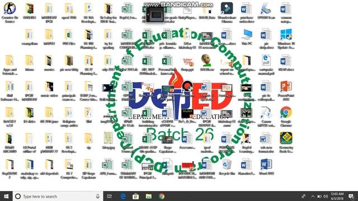The image size is (358, 201).
Task: Open Google Chrome from the taskbar
Action: click(162, 196)
